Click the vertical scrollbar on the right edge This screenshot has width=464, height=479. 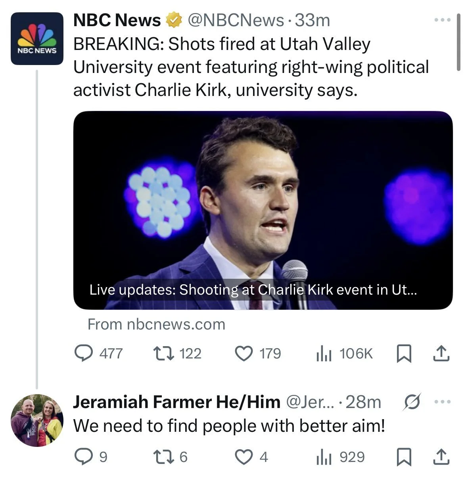pyautogui.click(x=459, y=42)
